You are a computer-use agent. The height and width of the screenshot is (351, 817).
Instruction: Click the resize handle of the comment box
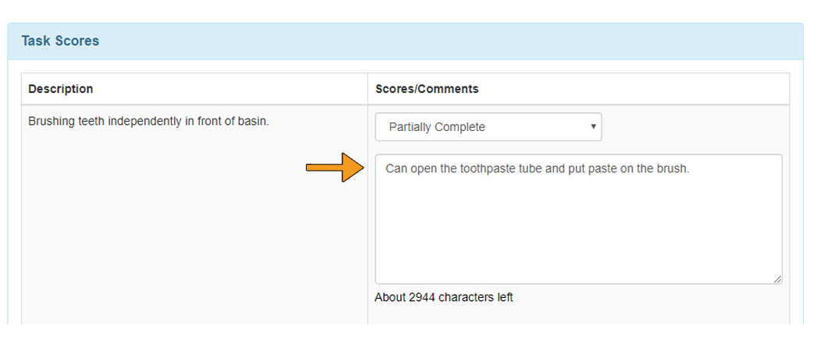click(777, 279)
